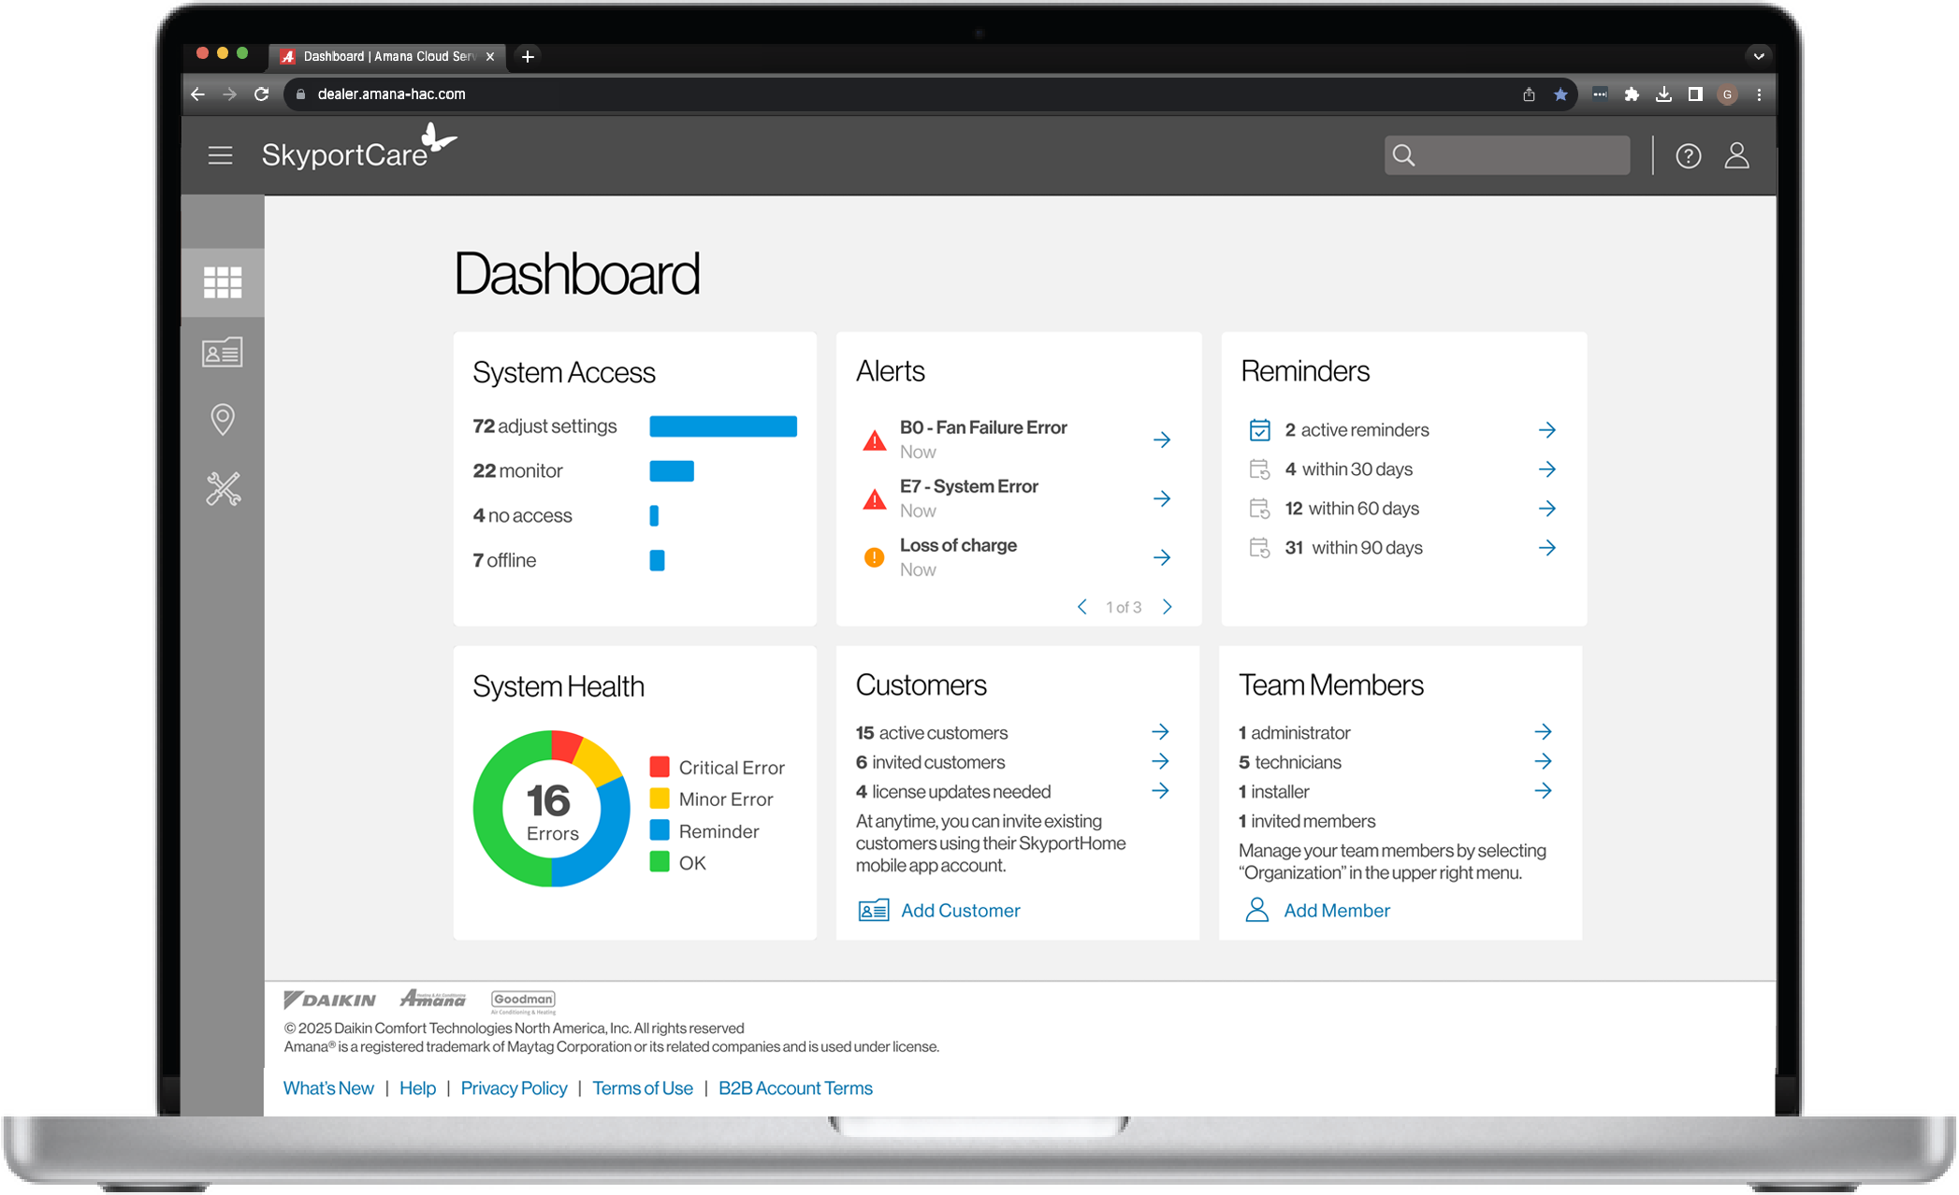Click the Add Customer link

click(959, 910)
